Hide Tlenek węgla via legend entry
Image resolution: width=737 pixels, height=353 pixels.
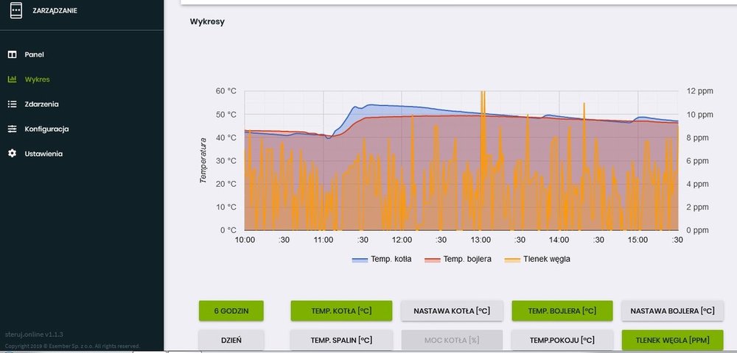[x=545, y=259]
